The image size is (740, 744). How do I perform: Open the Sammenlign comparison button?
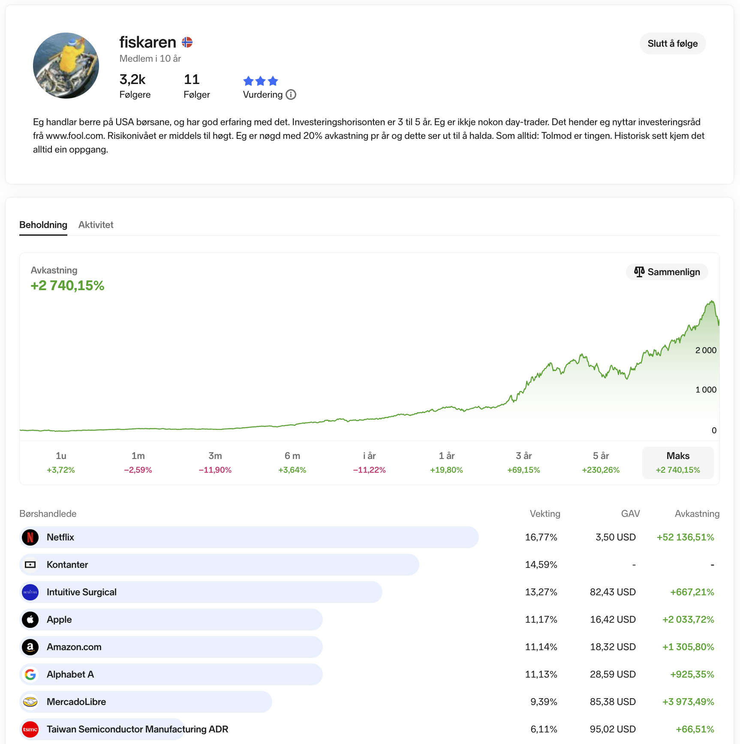[667, 272]
